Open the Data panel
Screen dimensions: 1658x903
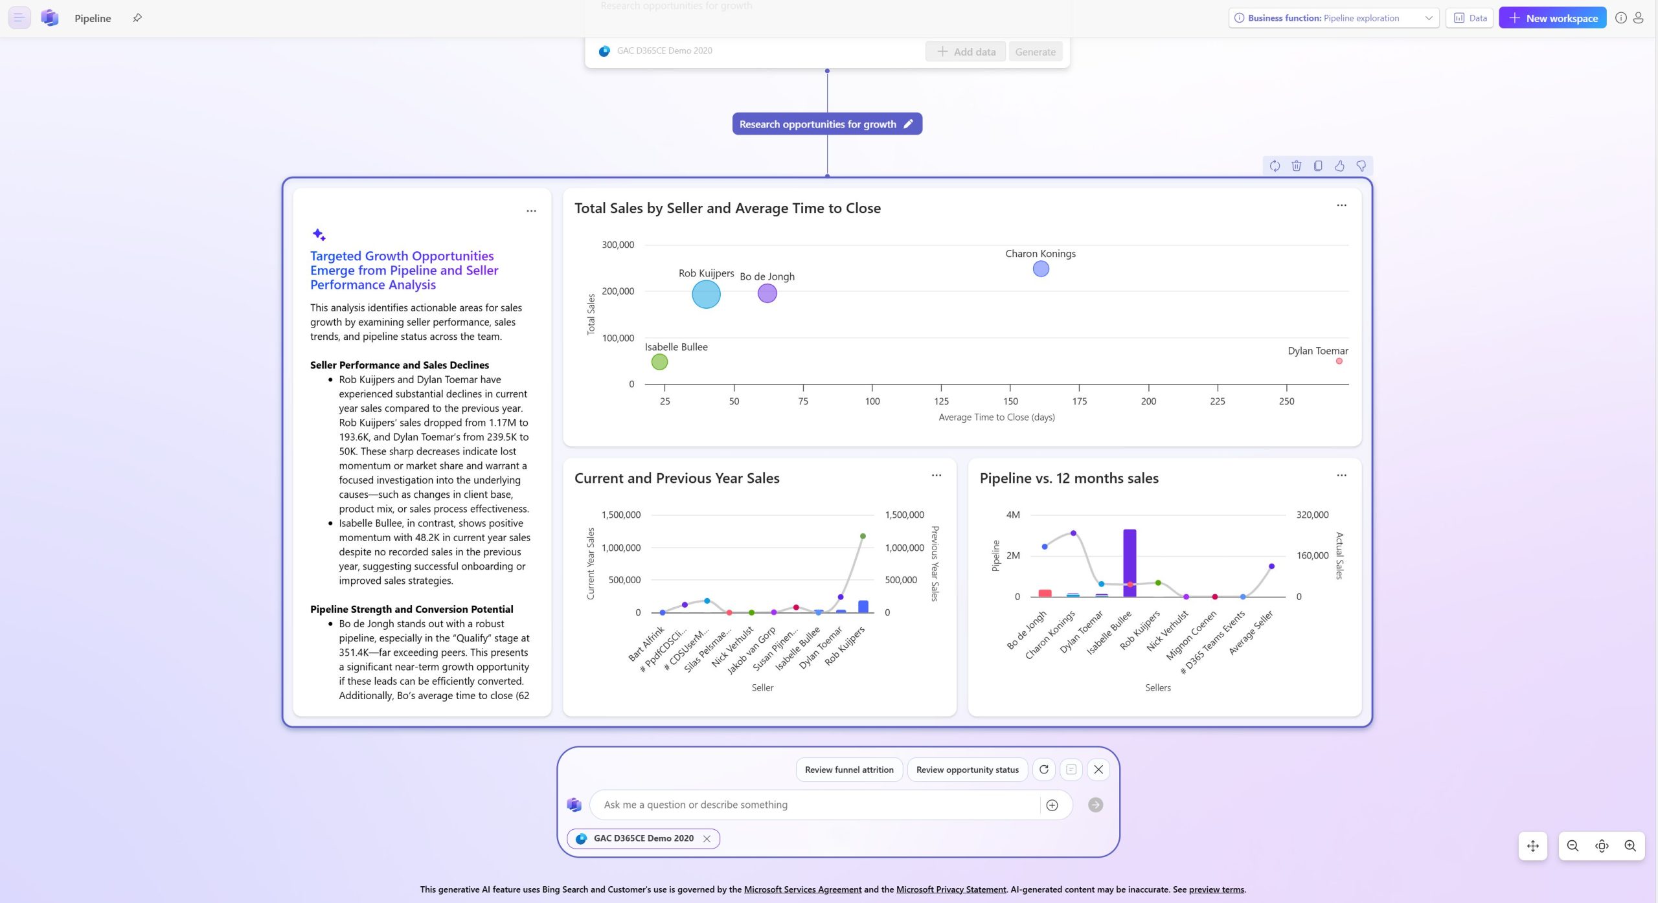click(1470, 18)
